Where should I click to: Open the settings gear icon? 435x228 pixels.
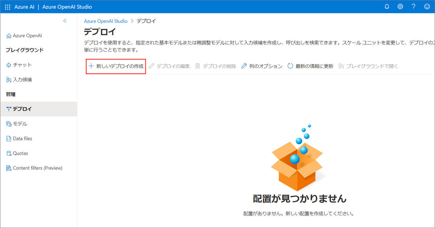point(400,7)
